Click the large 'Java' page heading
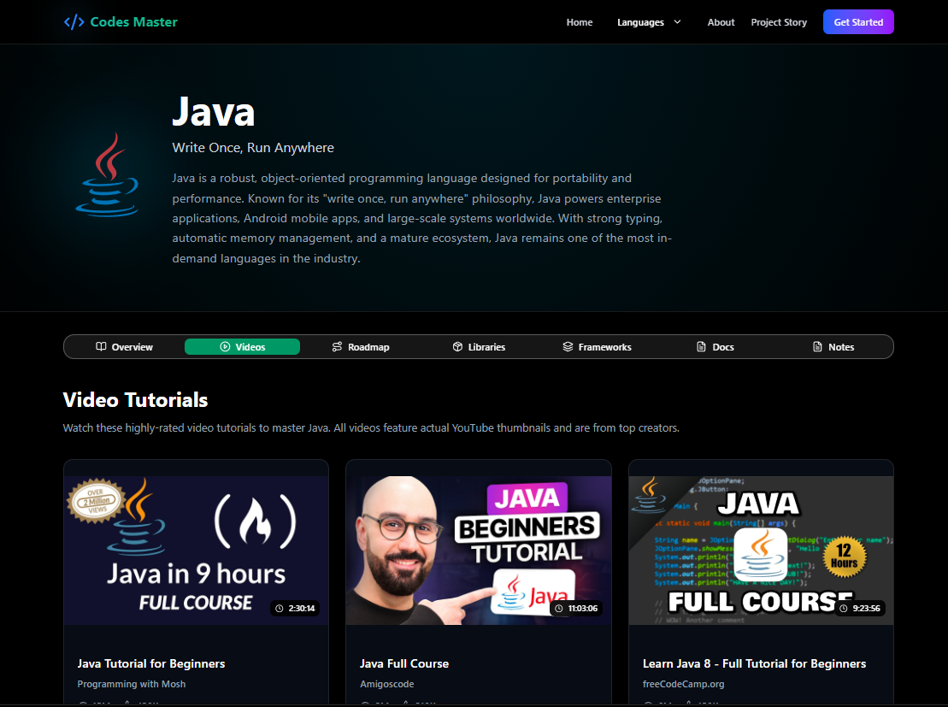948x707 pixels. [214, 111]
